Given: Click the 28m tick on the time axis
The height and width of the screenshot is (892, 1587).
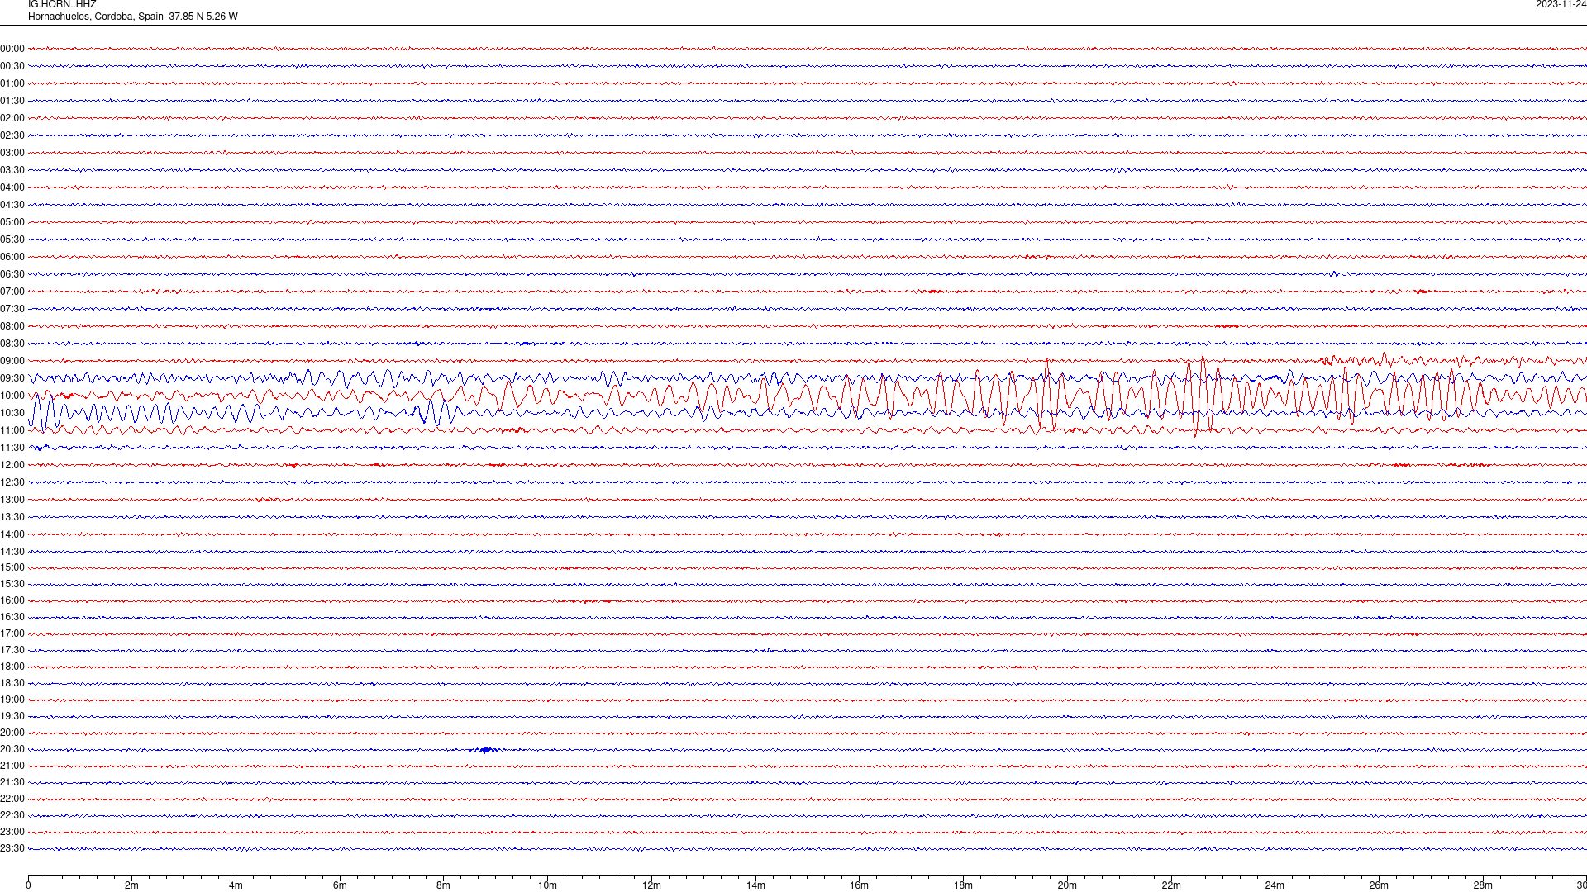Looking at the screenshot, I should click(1483, 885).
